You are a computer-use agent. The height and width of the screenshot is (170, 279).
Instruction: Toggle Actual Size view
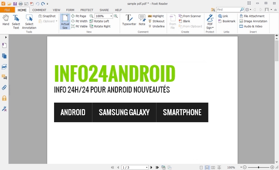(65, 22)
